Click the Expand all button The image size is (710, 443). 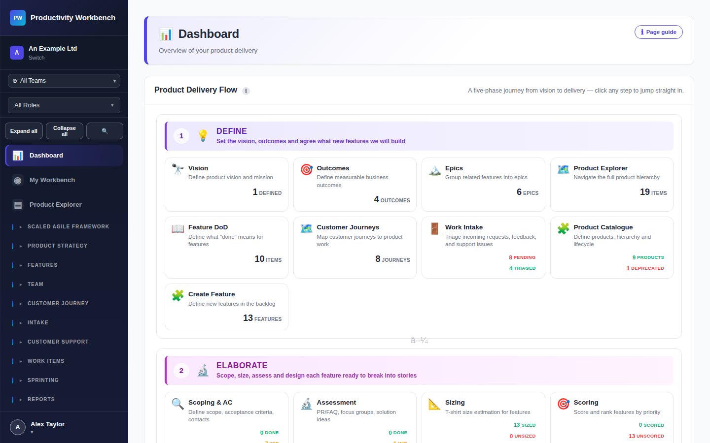point(24,131)
